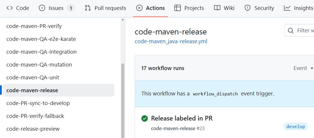Expand the Event filter dropdown
Screen dimensions: 314x138
pyautogui.click(x=303, y=68)
